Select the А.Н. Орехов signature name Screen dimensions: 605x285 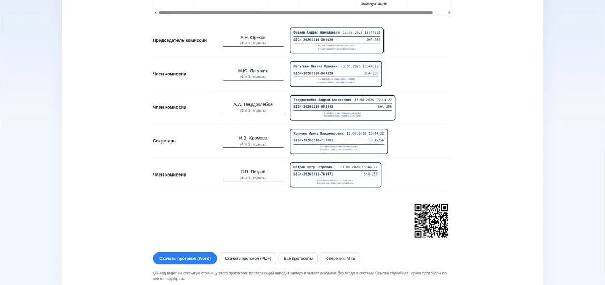[x=253, y=37]
